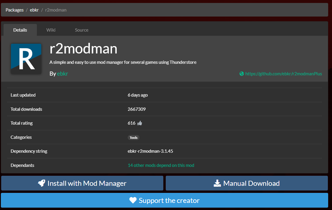Open the Source tab
Viewport: 332px width, 210px height.
[81, 30]
